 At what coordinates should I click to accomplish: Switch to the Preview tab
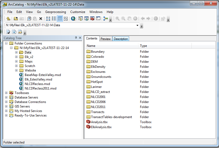(x=105, y=39)
